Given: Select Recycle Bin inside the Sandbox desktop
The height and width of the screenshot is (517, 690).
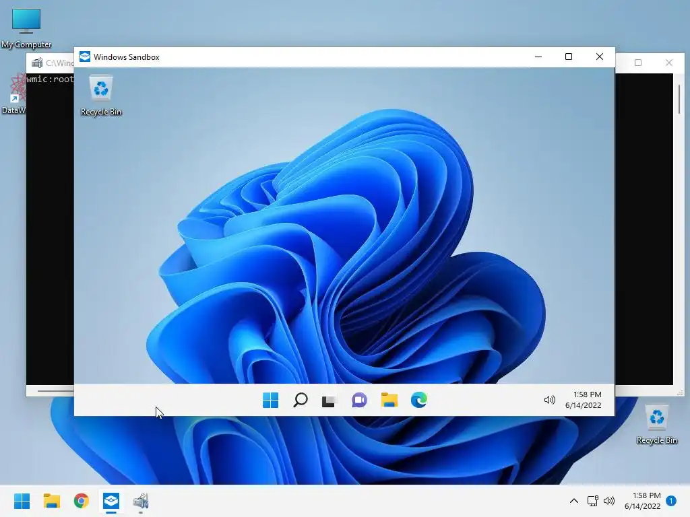Looking at the screenshot, I should (101, 96).
